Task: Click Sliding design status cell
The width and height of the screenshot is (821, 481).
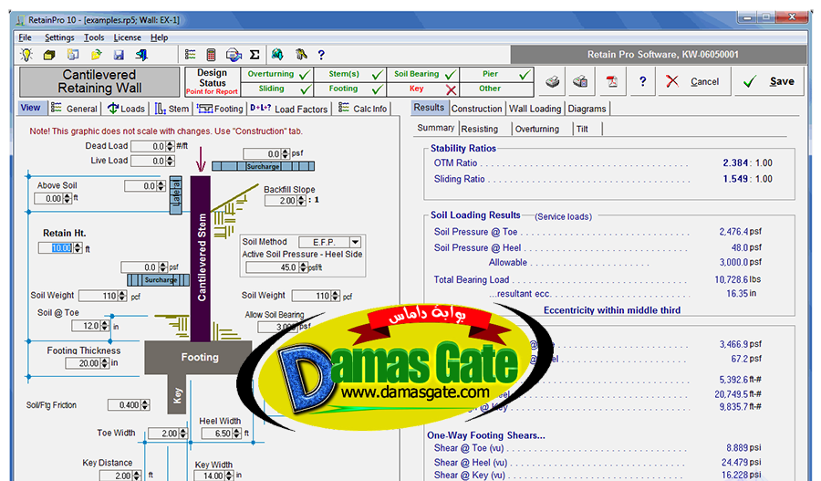Action: pyautogui.click(x=277, y=89)
